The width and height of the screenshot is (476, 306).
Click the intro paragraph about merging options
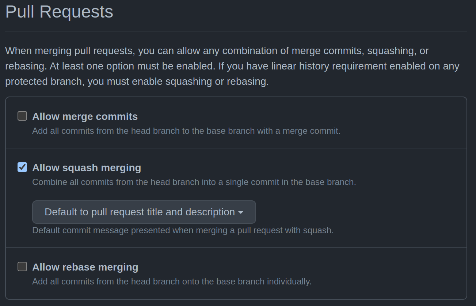coord(232,66)
